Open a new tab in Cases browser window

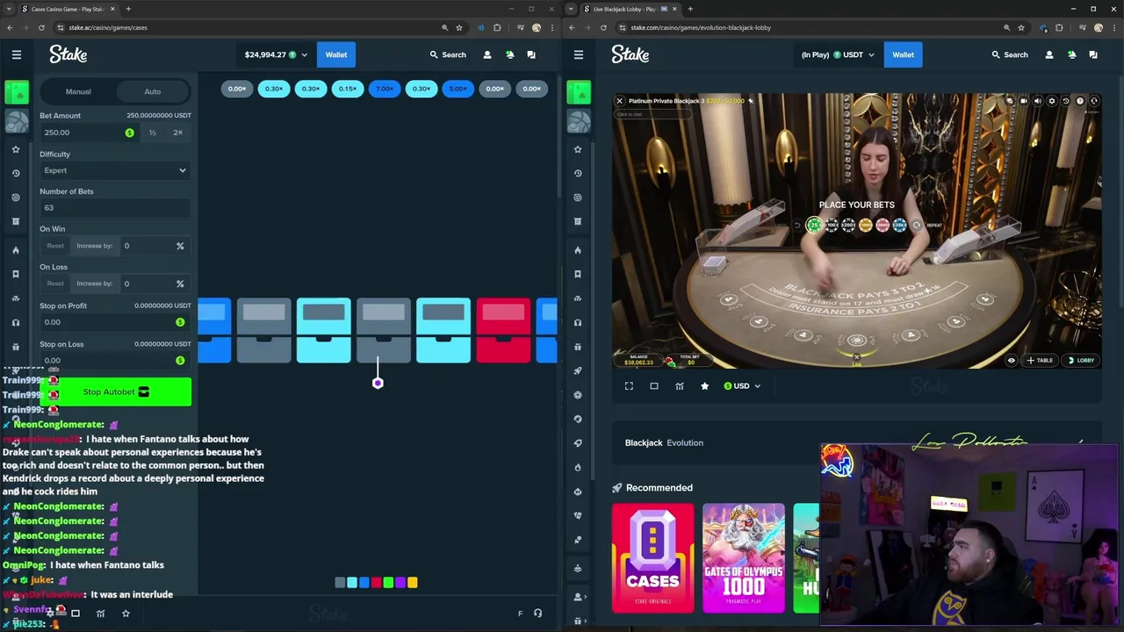128,9
